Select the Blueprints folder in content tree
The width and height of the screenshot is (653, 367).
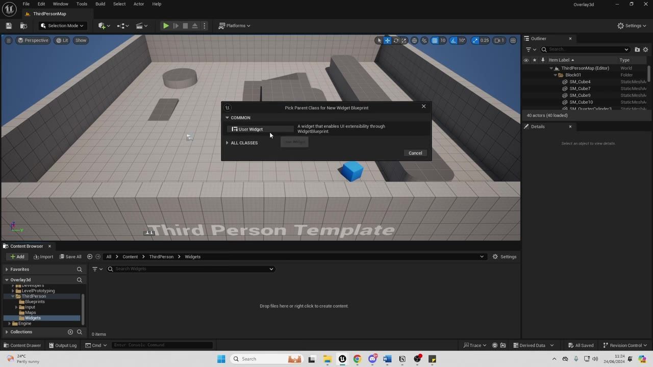(35, 302)
